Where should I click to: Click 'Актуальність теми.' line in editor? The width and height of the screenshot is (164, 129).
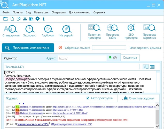tap(18, 76)
